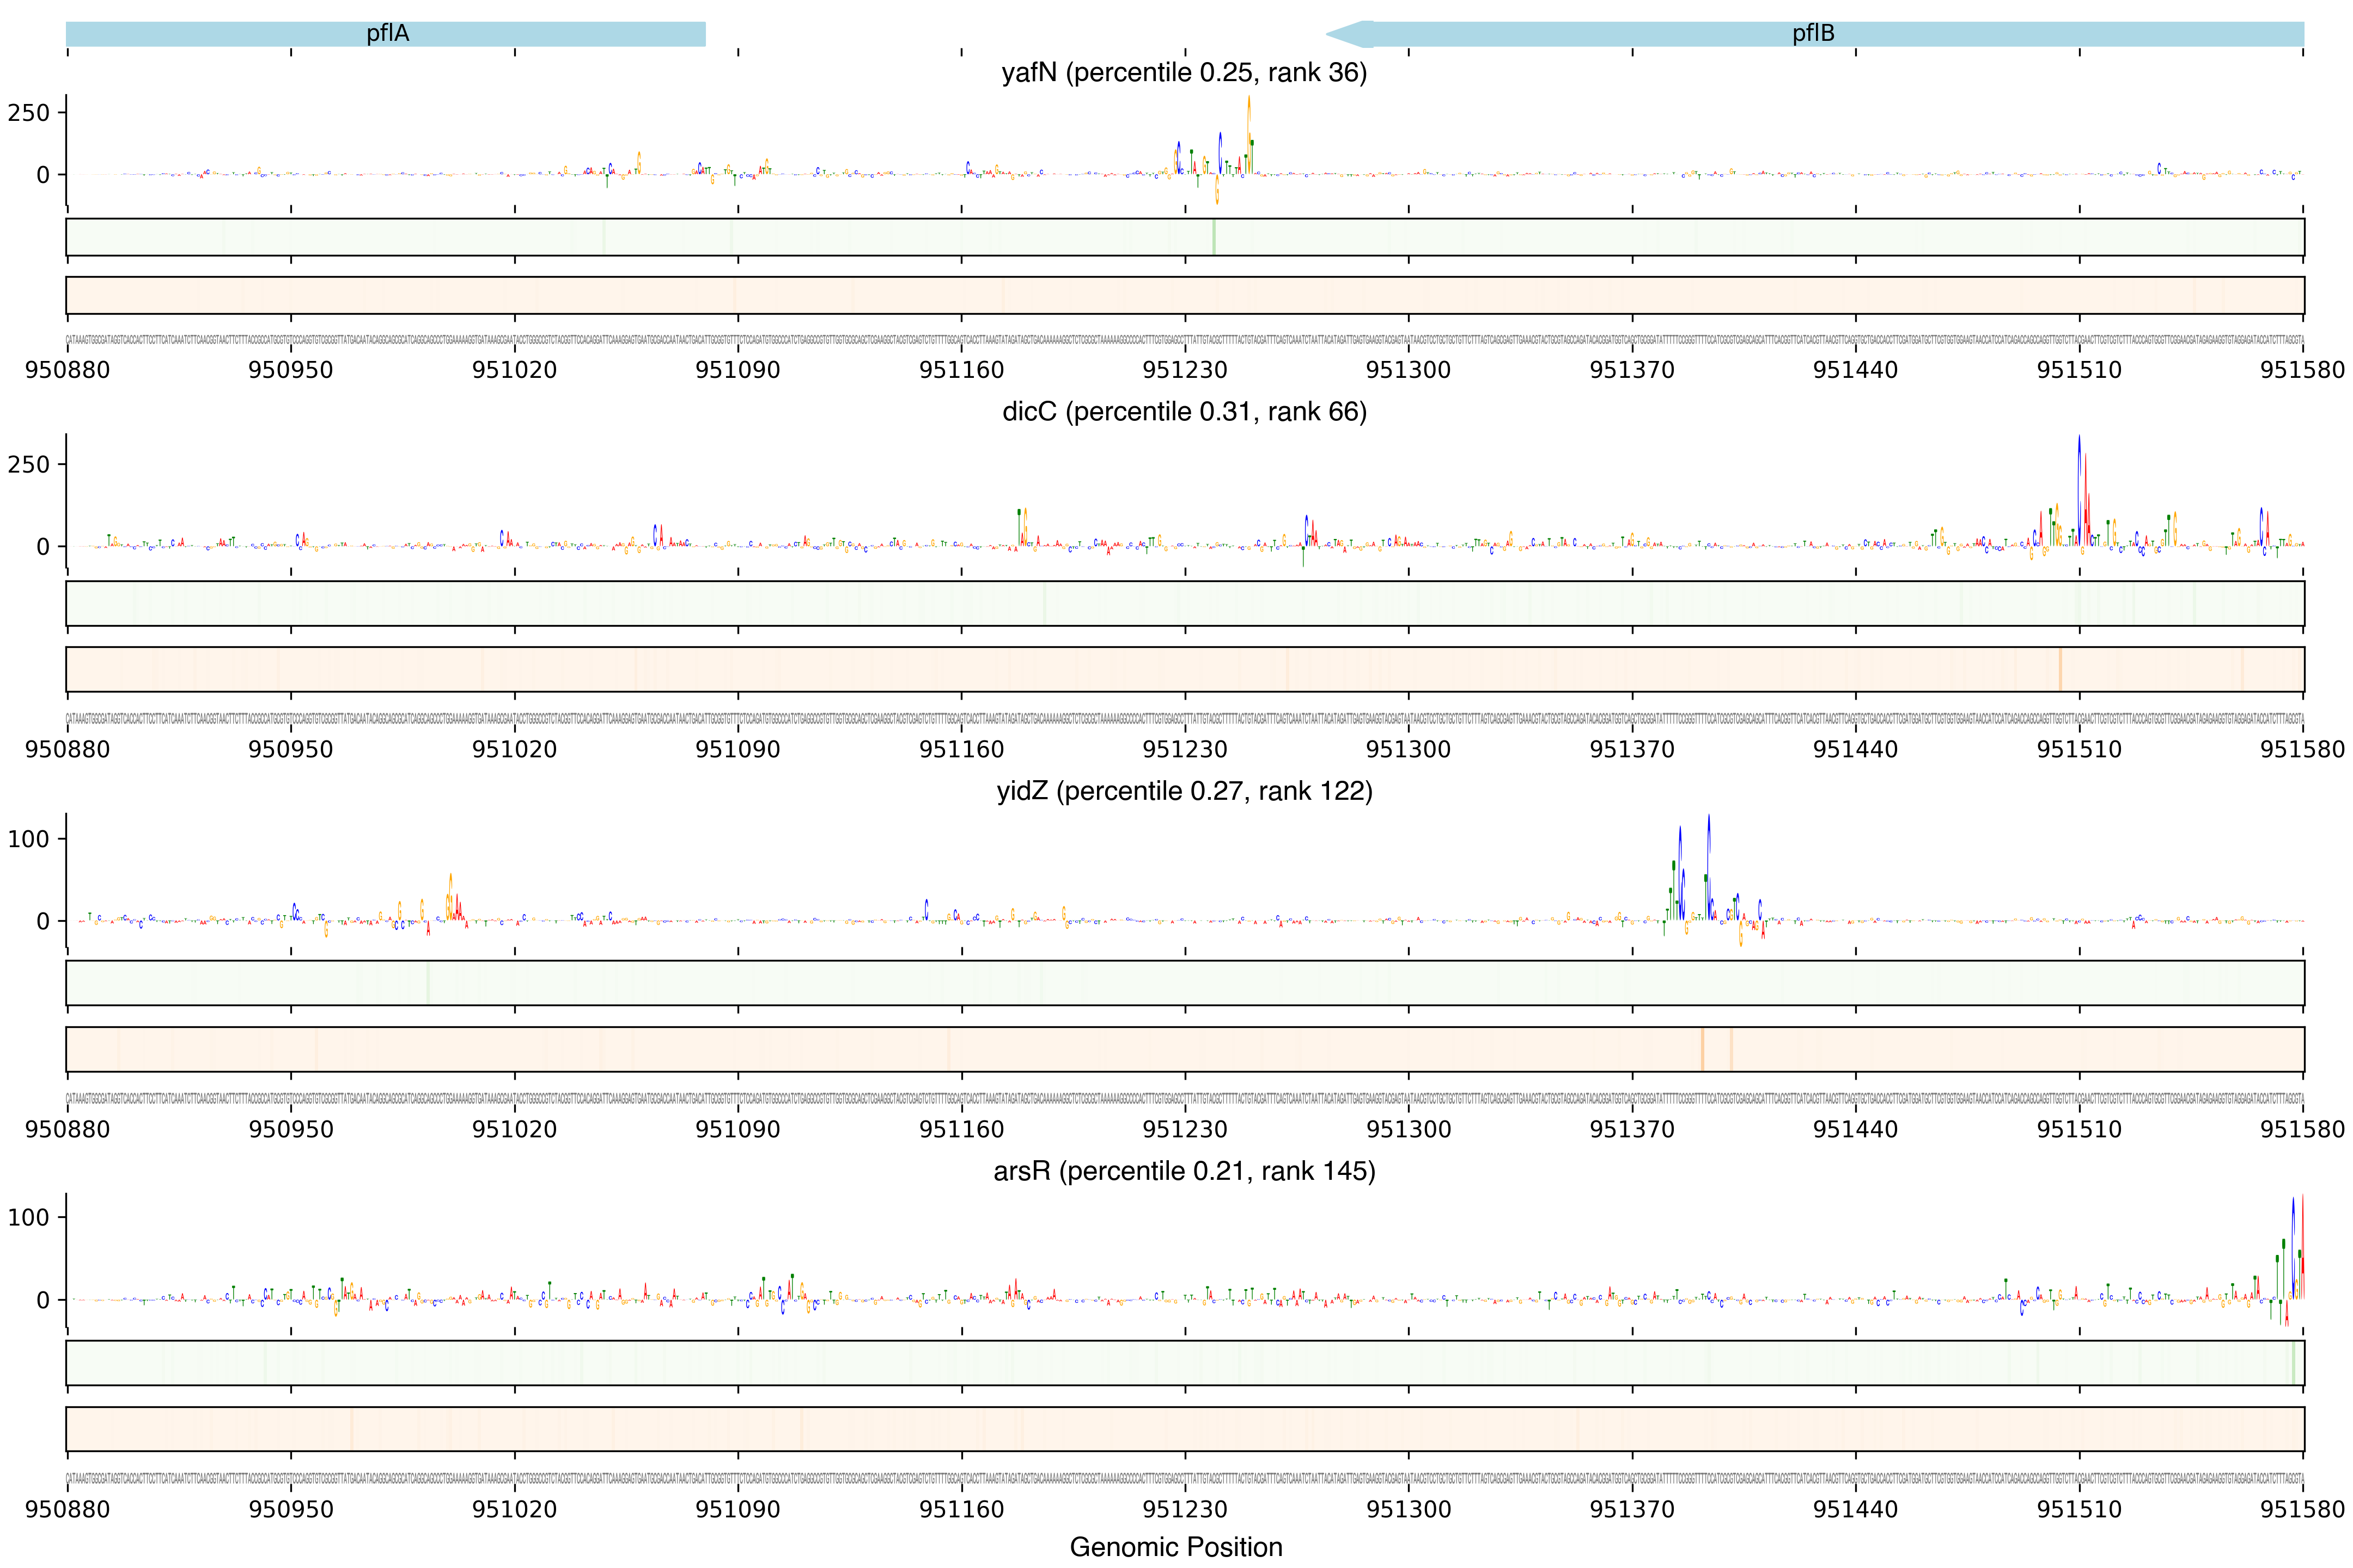Click the dark orange stripe in yidZ heatmap

coord(1702,1049)
